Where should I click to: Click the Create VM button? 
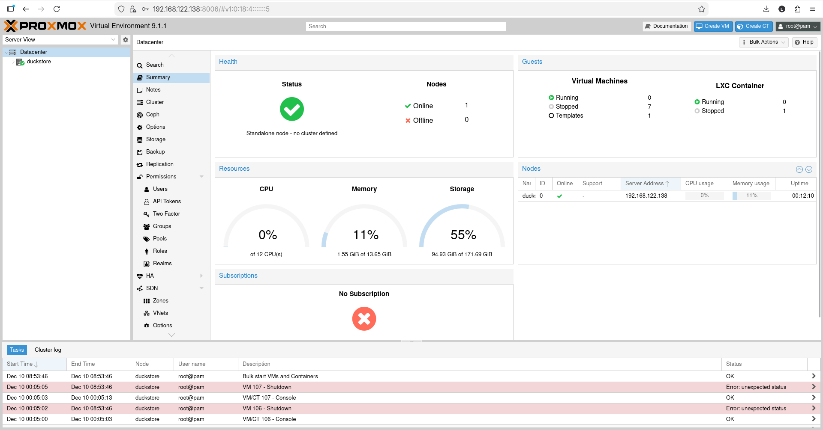[713, 26]
